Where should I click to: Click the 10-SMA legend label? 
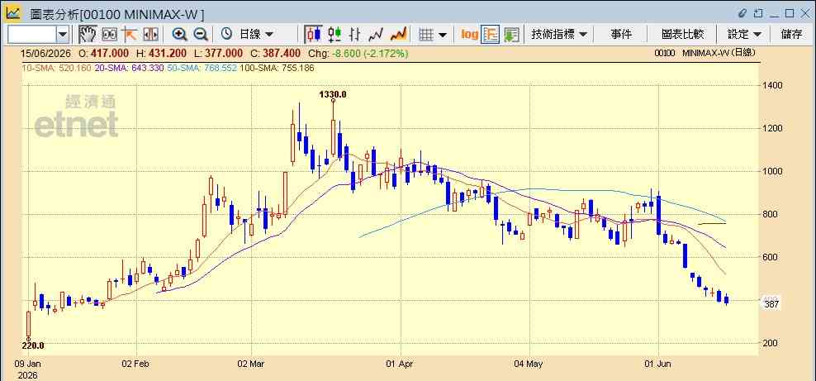(x=56, y=68)
